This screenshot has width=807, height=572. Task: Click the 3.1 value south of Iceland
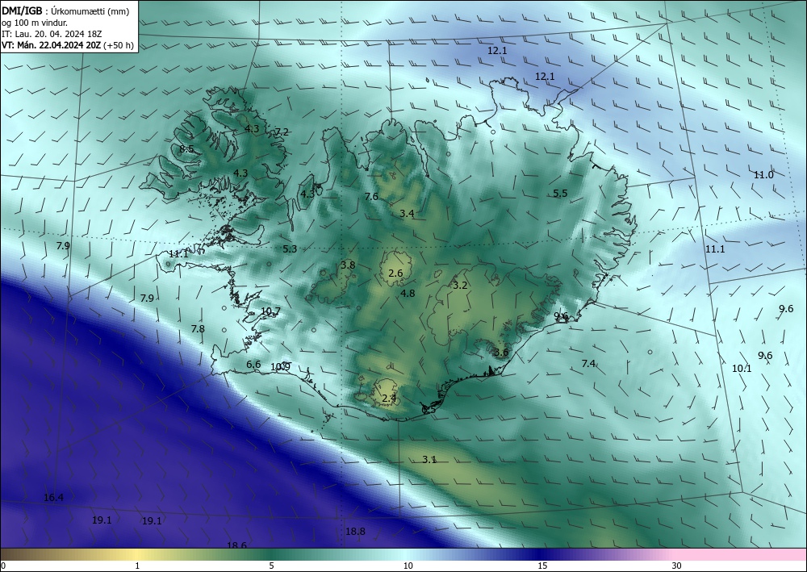[429, 459]
